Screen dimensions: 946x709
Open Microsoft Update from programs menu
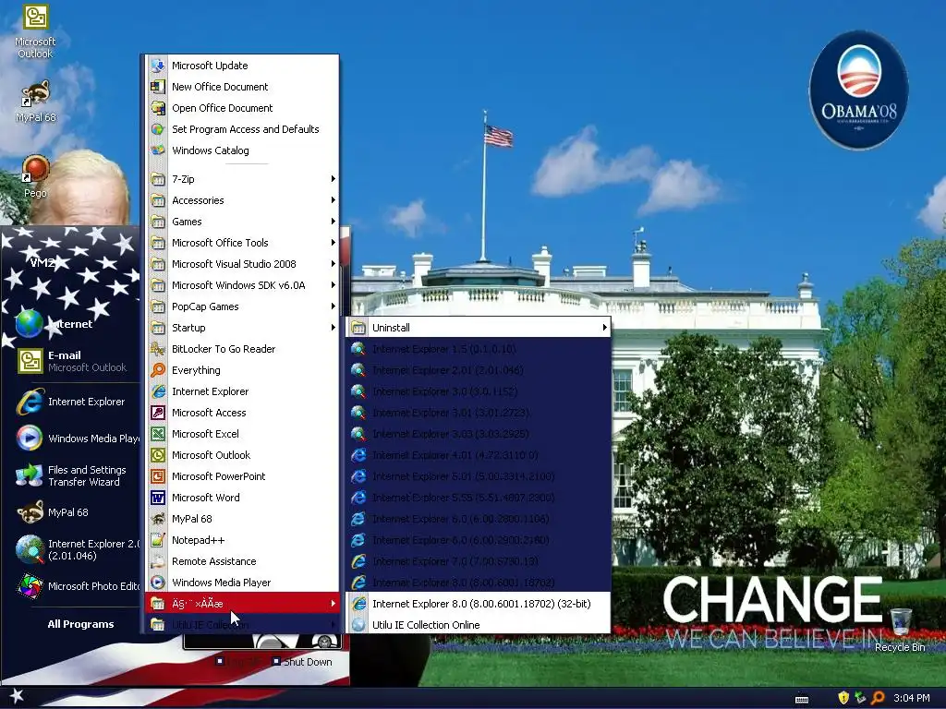242,66
